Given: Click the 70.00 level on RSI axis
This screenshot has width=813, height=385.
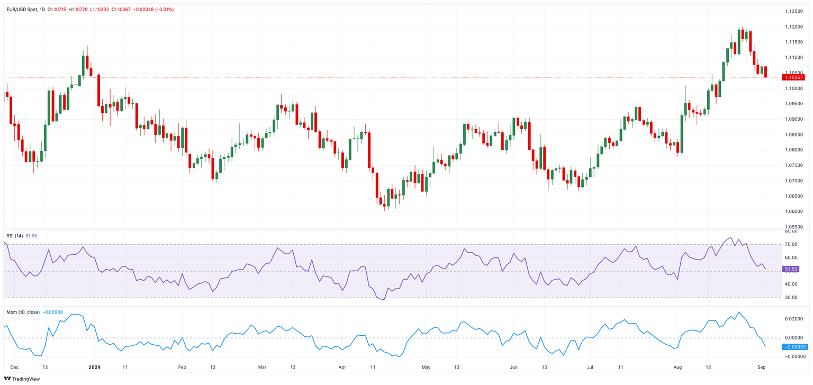Looking at the screenshot, I should (x=791, y=245).
